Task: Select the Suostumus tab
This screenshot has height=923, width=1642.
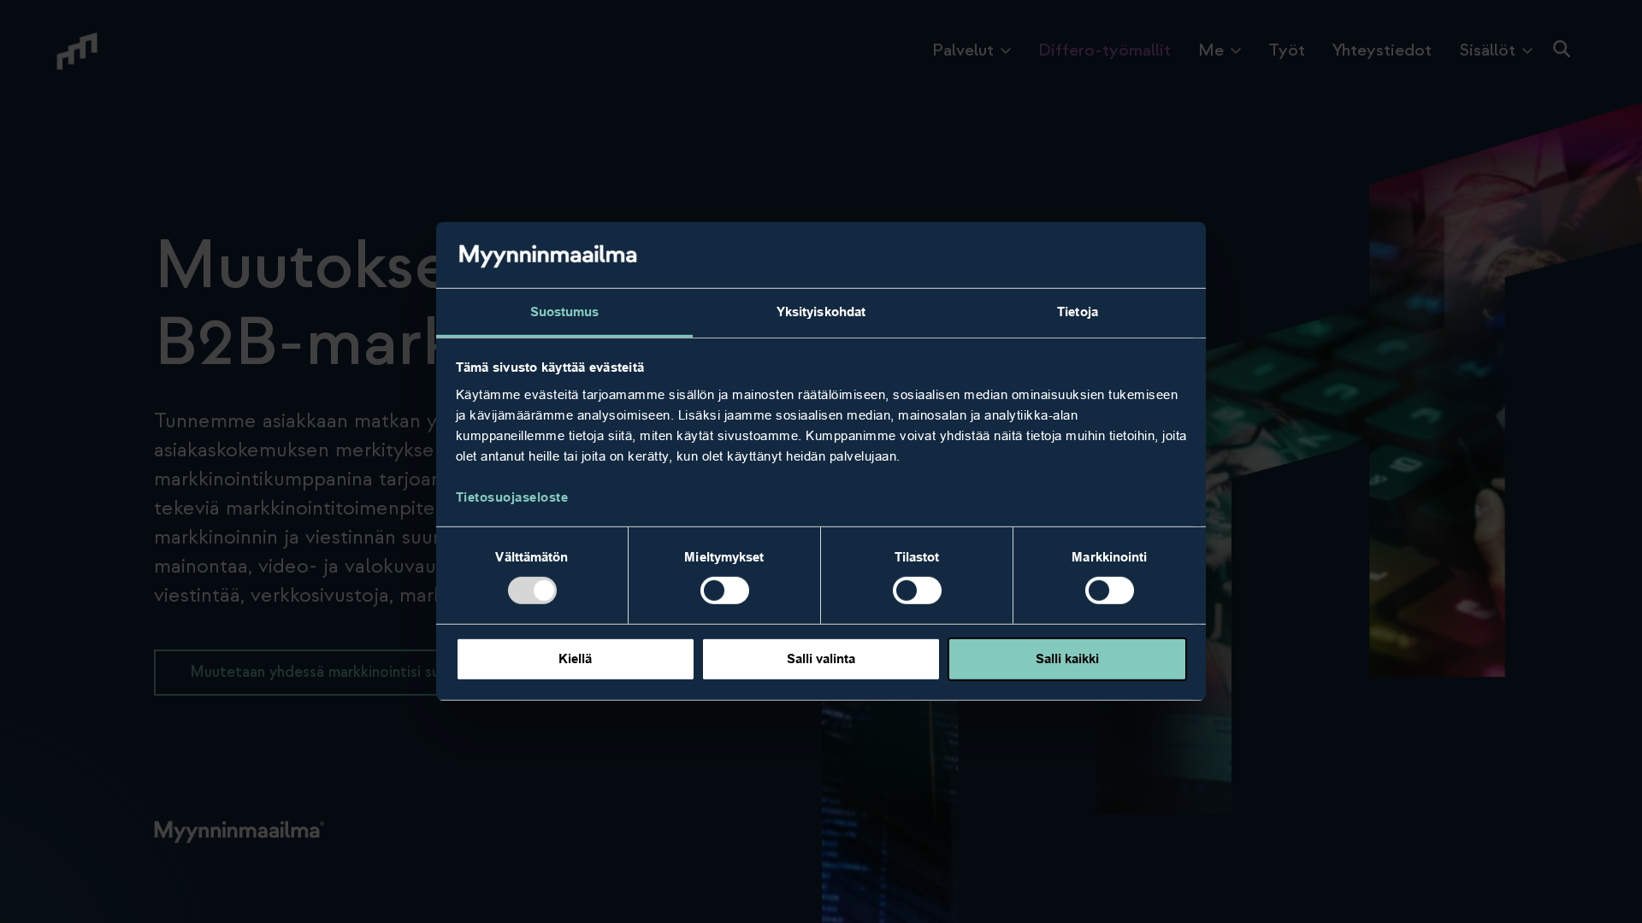Action: 564,312
